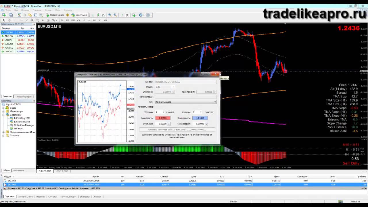Select the cursor arrow tool
This screenshot has width=368, height=207.
[4, 20]
